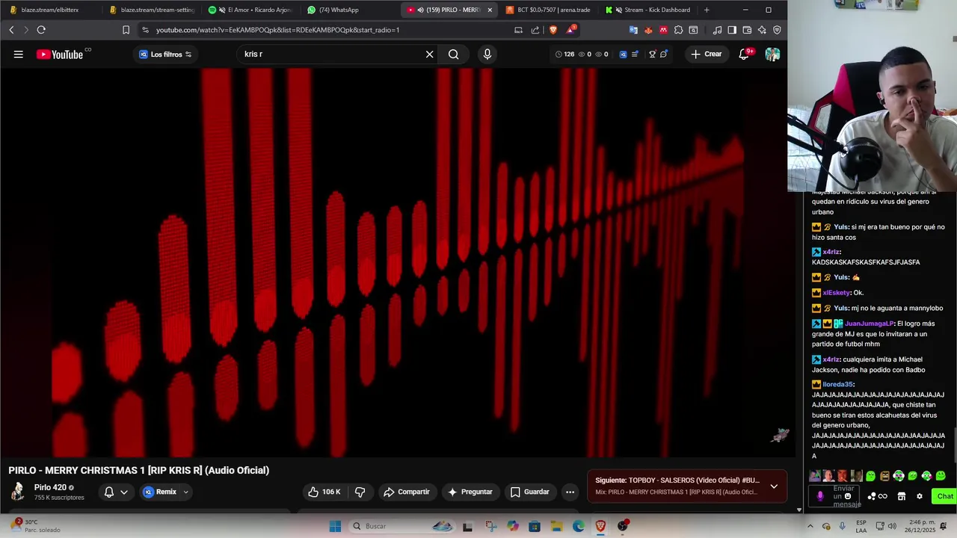Image resolution: width=957 pixels, height=538 pixels.
Task: Toggle the Brave sidebar panel icon
Action: click(732, 30)
